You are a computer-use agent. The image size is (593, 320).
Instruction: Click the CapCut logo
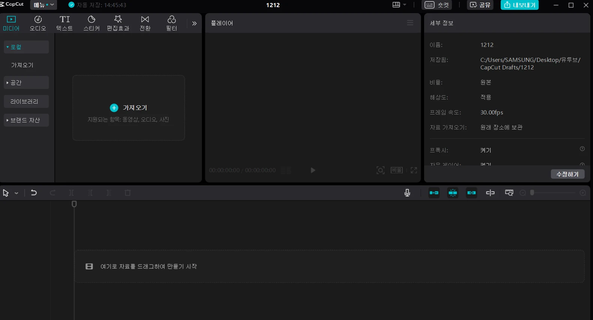[12, 4]
